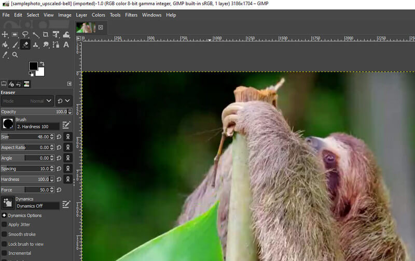Click the Hardness slider
Screen dimensions: 415x261
point(27,179)
